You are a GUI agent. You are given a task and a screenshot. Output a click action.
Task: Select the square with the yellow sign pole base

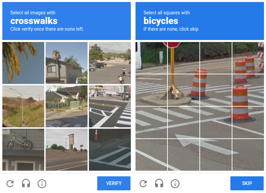click(x=184, y=90)
